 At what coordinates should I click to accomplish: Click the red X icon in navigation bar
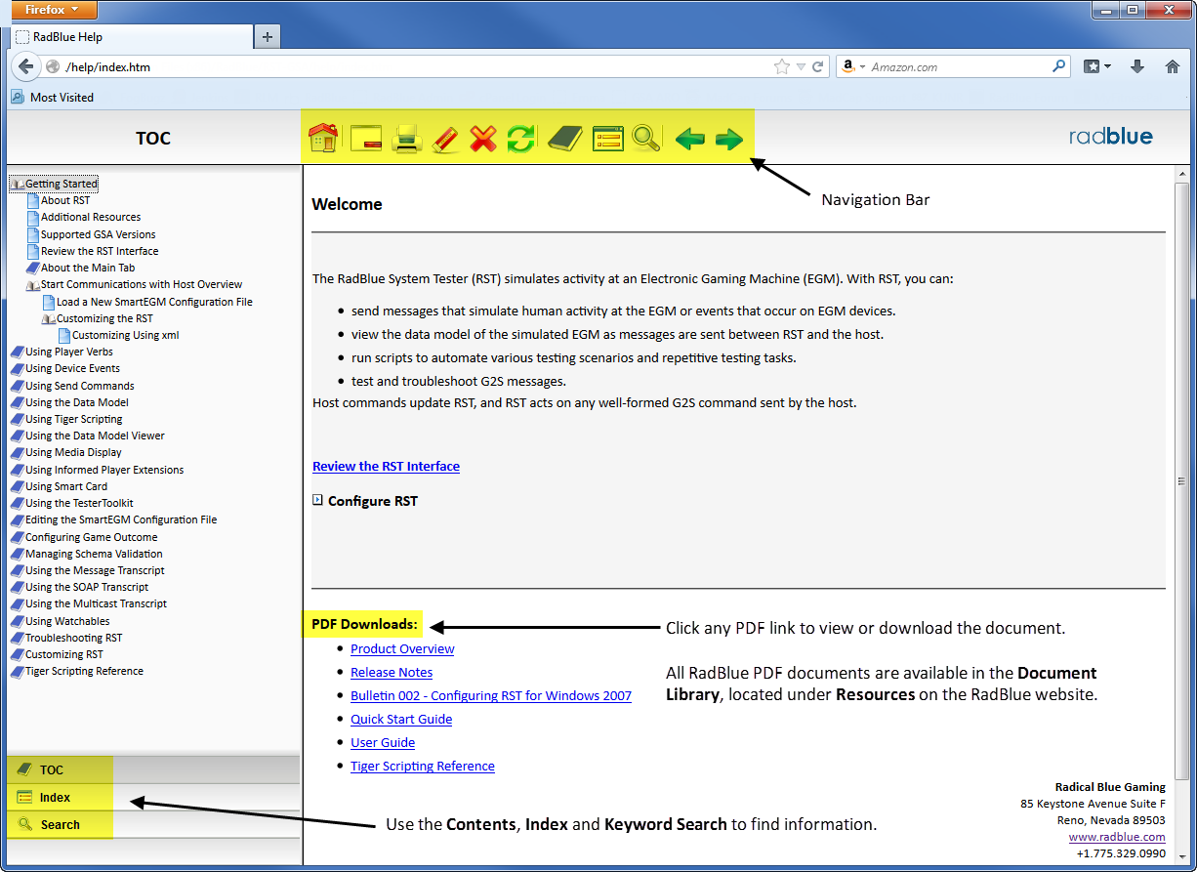click(x=483, y=139)
